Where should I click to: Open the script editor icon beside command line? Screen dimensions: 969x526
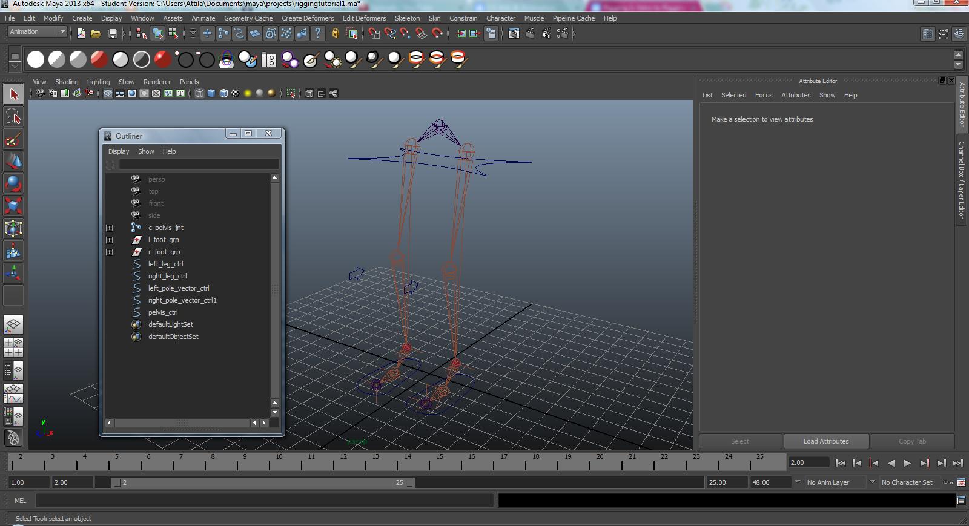click(961, 501)
